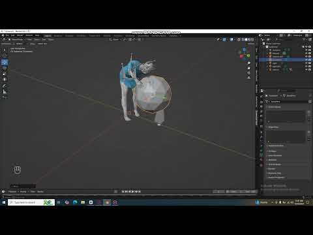
Task: Open the Render menu
Action: pyautogui.click(x=20, y=35)
